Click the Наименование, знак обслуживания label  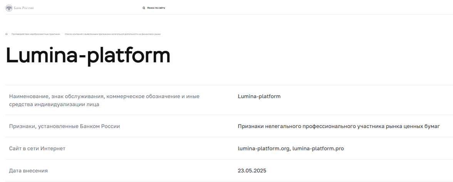tap(104, 100)
